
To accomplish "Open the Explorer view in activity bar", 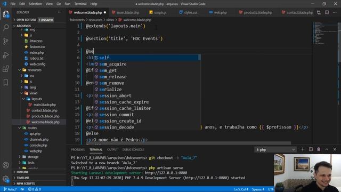I will 6,14.
